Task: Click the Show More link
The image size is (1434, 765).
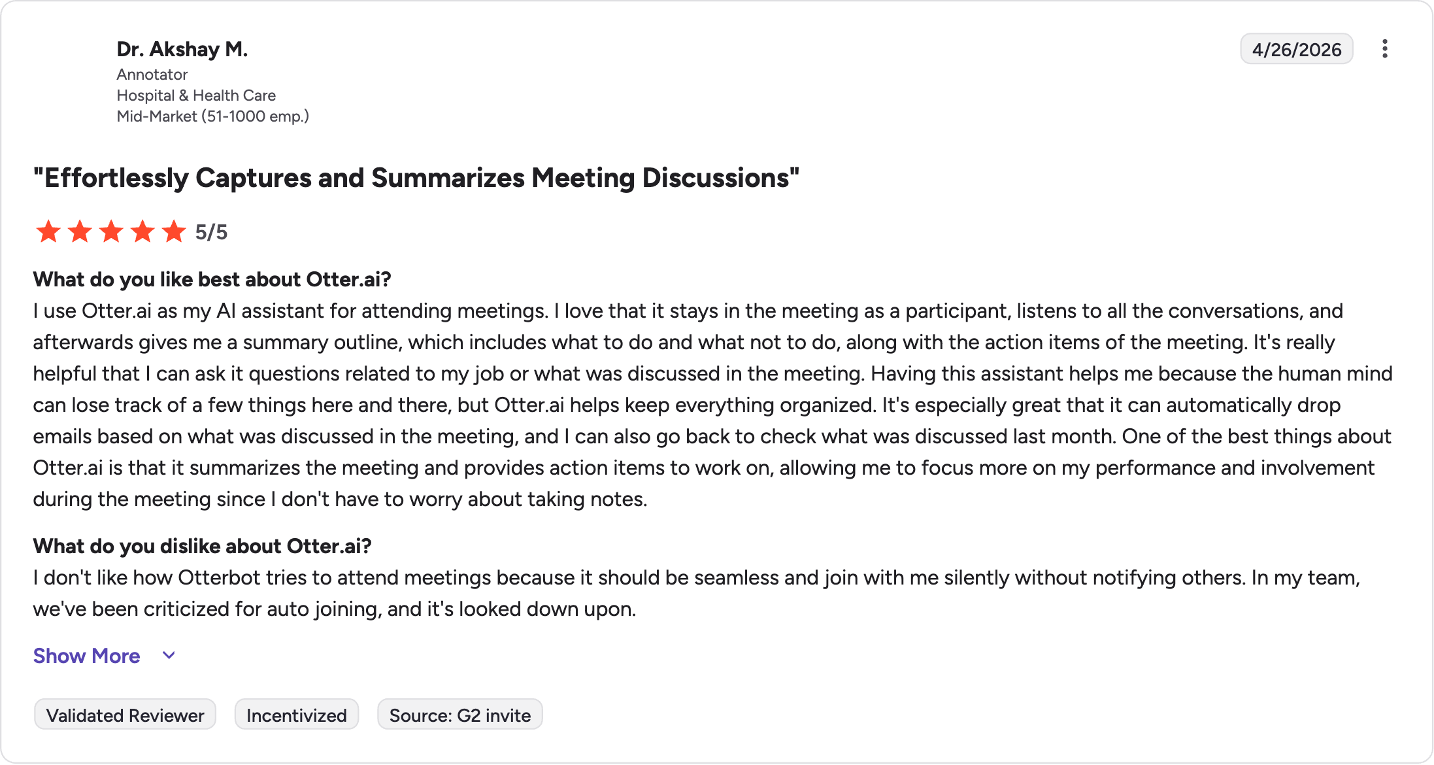Action: click(x=87, y=656)
